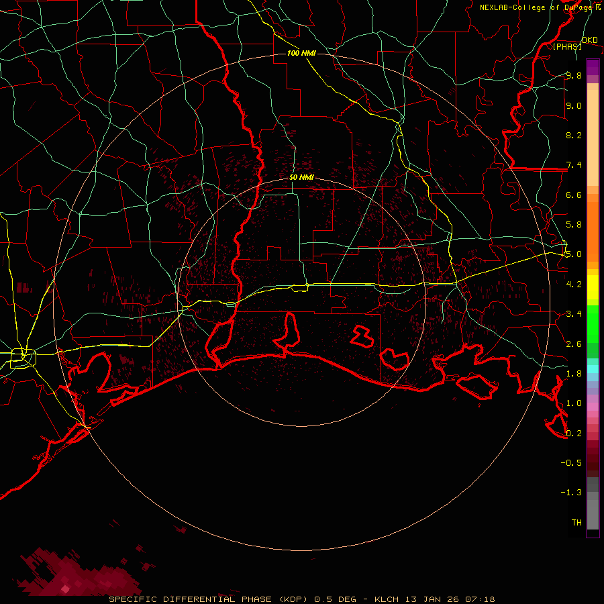Click the 4.2 legend value
Screen dimensions: 604x604
click(x=574, y=285)
